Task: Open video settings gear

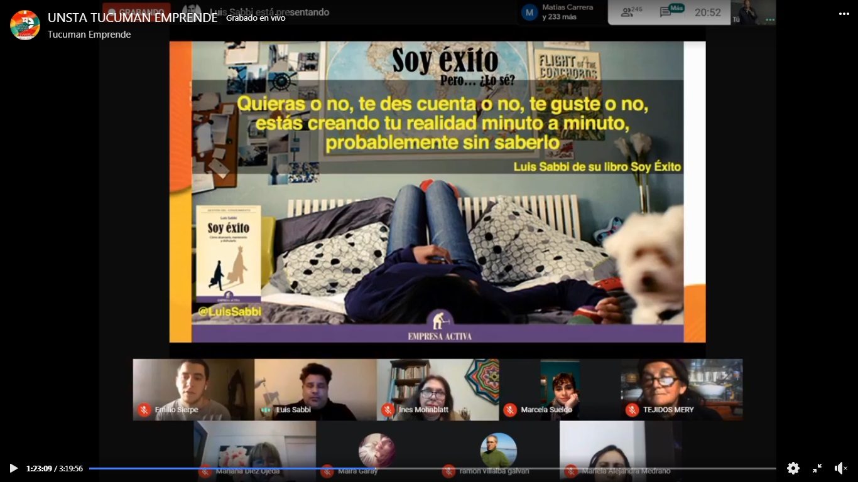Action: (793, 468)
